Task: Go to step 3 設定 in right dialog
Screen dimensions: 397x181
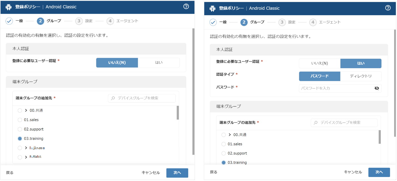Action: coord(287,22)
